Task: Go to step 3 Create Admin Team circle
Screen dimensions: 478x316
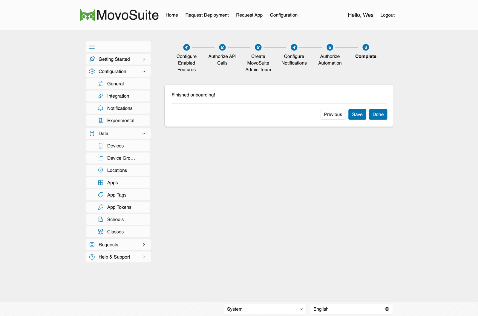Action: (x=258, y=47)
